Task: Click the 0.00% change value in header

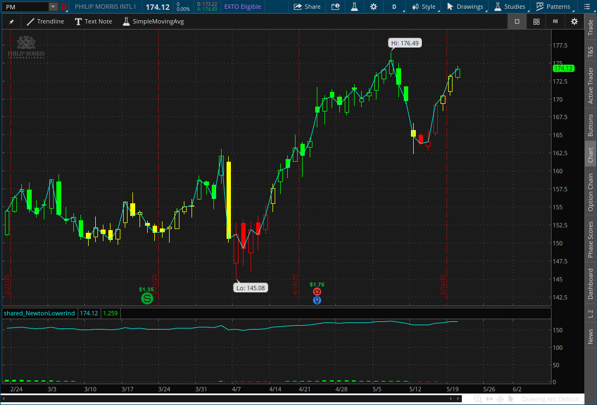Action: [x=183, y=9]
